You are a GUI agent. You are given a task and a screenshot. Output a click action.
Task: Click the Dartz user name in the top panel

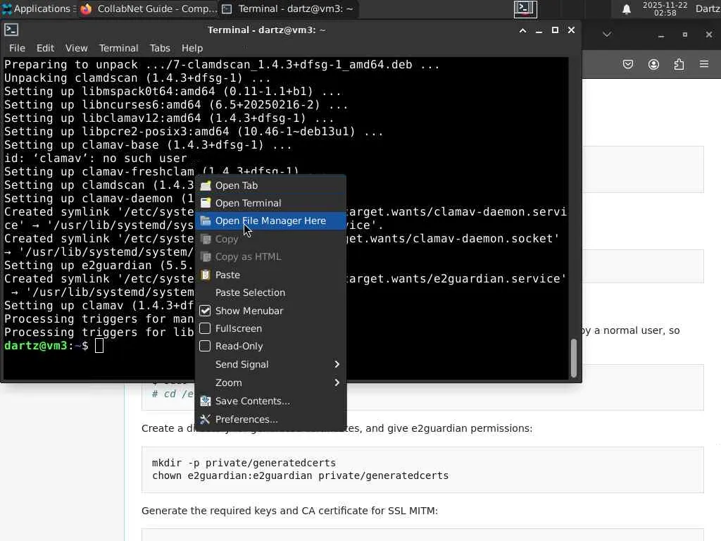[x=708, y=8]
